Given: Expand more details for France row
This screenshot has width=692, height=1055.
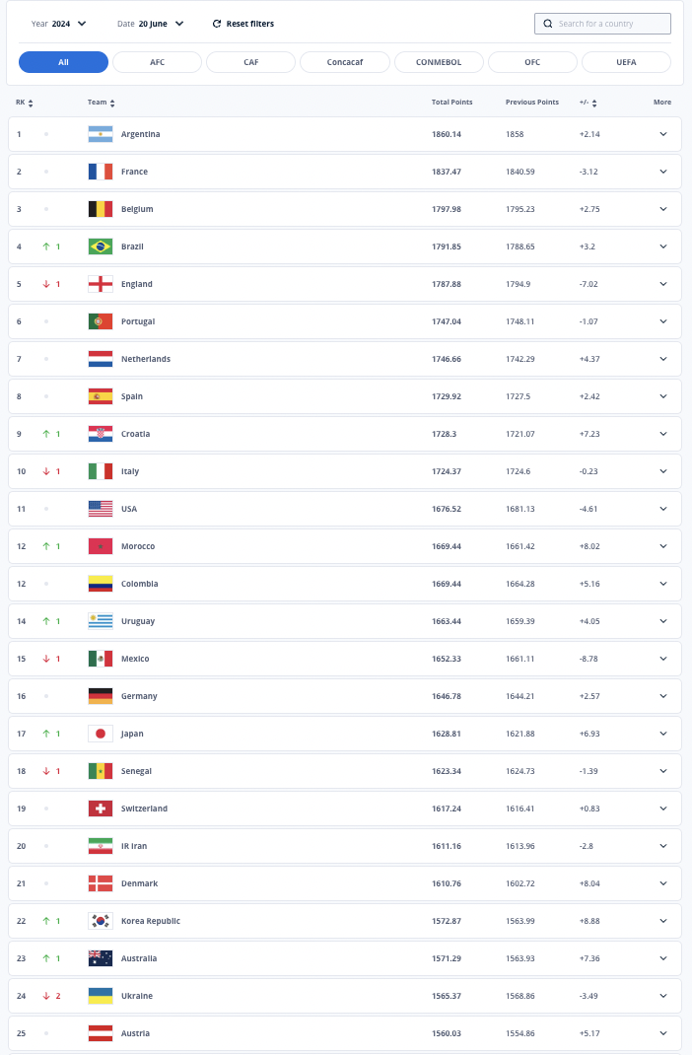Looking at the screenshot, I should pyautogui.click(x=663, y=172).
